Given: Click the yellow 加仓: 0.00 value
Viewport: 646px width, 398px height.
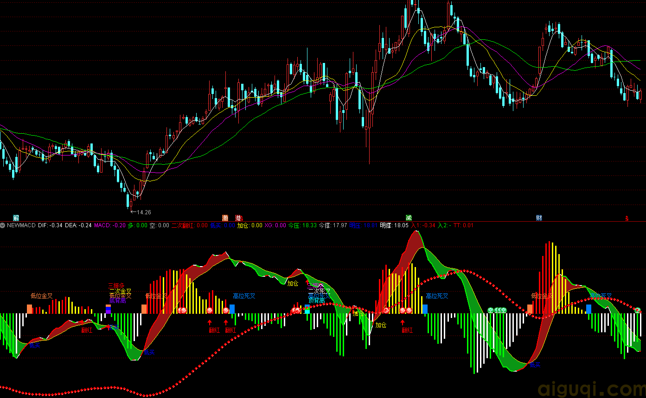Looking at the screenshot, I should coord(249,225).
